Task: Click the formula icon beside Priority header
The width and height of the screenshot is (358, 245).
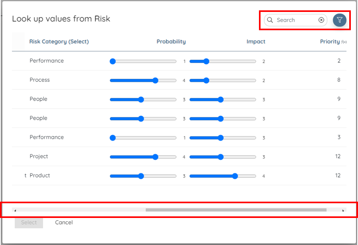Action: 344,42
